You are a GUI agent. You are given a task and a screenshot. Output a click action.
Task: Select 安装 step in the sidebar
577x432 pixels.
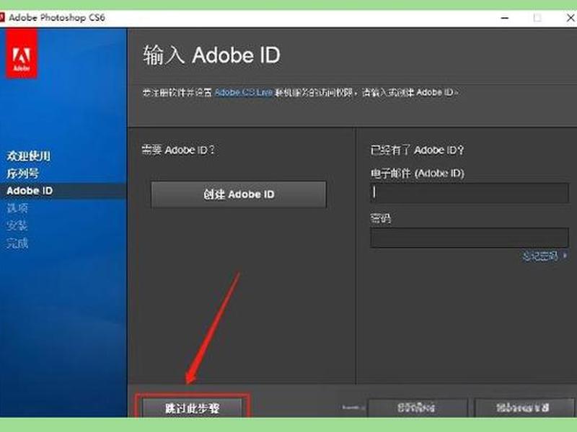(x=17, y=225)
